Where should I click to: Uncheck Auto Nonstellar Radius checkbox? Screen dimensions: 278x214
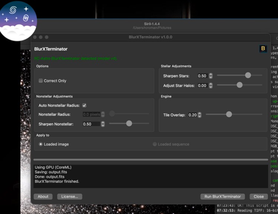85,105
